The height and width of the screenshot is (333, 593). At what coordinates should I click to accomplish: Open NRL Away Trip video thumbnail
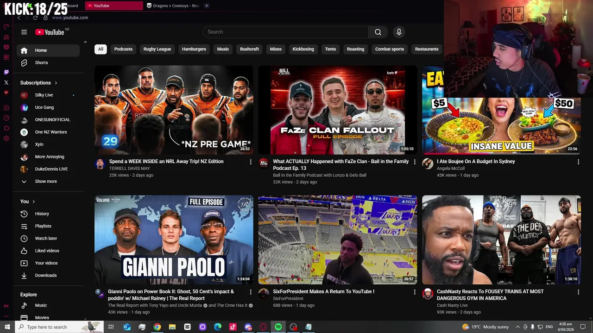click(x=174, y=110)
